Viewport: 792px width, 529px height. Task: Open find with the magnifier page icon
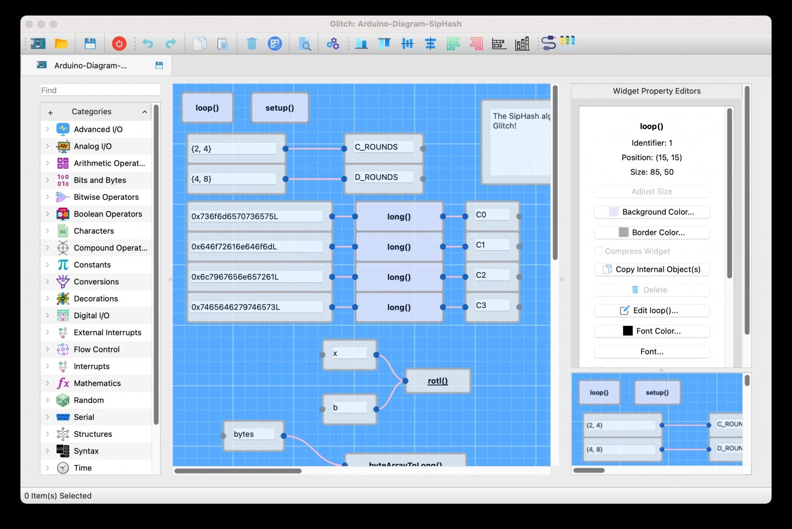coord(305,44)
